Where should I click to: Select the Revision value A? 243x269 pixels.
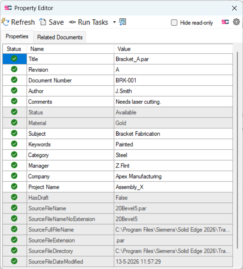click(173, 70)
